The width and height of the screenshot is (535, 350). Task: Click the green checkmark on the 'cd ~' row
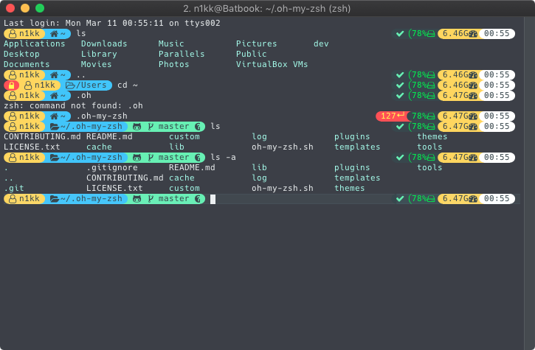click(400, 85)
